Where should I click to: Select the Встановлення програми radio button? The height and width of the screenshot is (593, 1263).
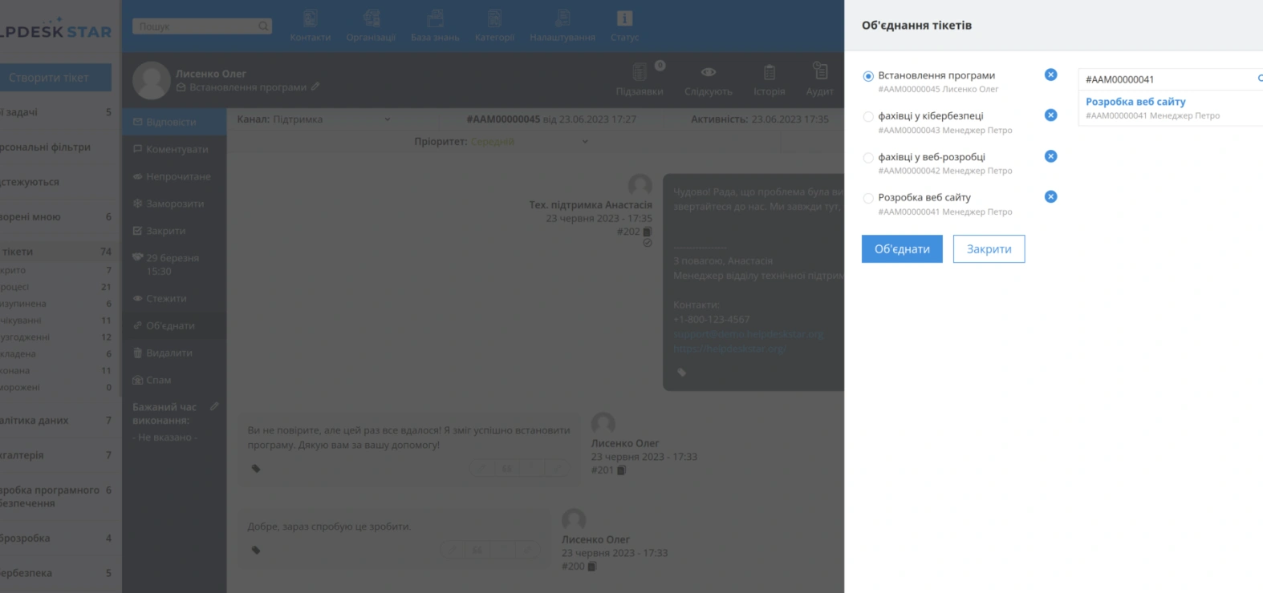pyautogui.click(x=868, y=76)
